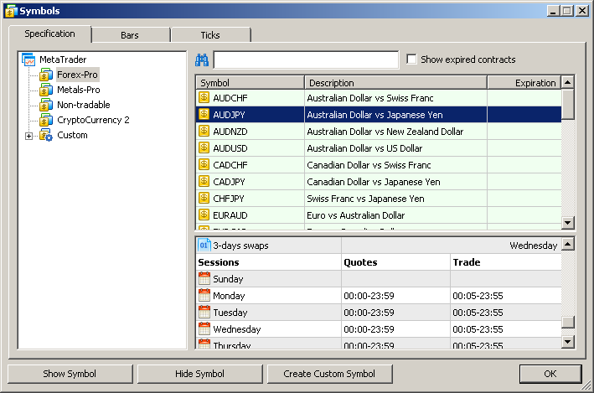Click the CADJPY symbol dollar icon
594x393 pixels.
(x=204, y=181)
